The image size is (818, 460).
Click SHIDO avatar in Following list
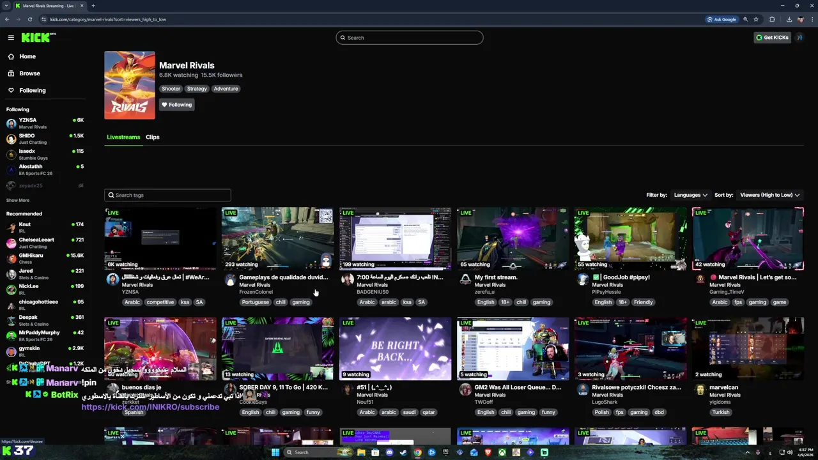(11, 139)
